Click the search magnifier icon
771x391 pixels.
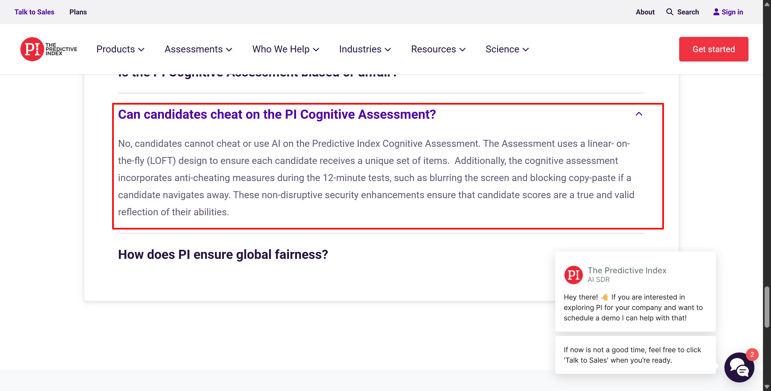670,12
